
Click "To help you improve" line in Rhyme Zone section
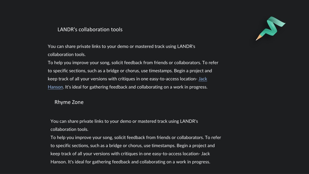point(136,137)
